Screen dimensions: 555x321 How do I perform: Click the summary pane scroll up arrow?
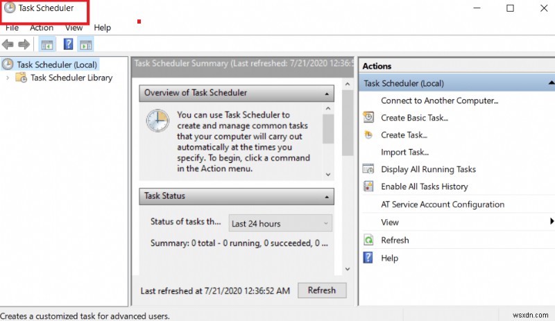coord(348,84)
